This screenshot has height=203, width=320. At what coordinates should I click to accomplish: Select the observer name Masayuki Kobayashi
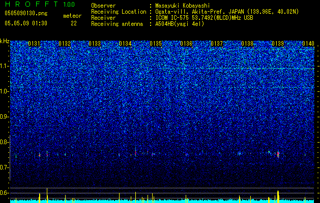[183, 6]
